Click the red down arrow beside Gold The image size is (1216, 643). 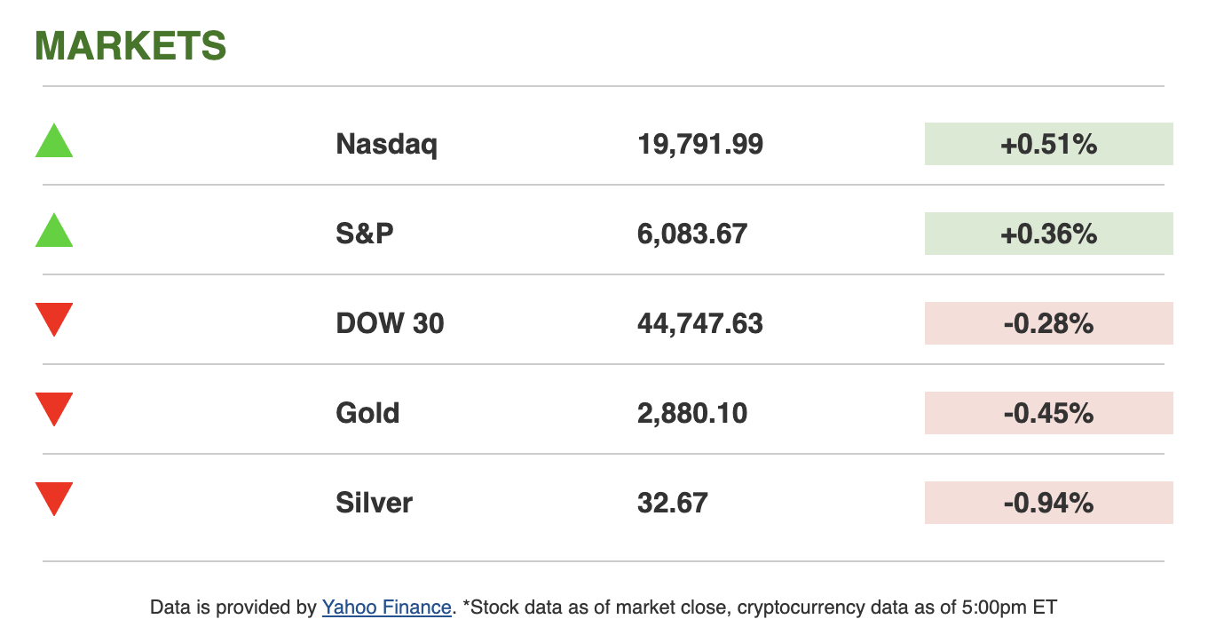[x=54, y=409]
